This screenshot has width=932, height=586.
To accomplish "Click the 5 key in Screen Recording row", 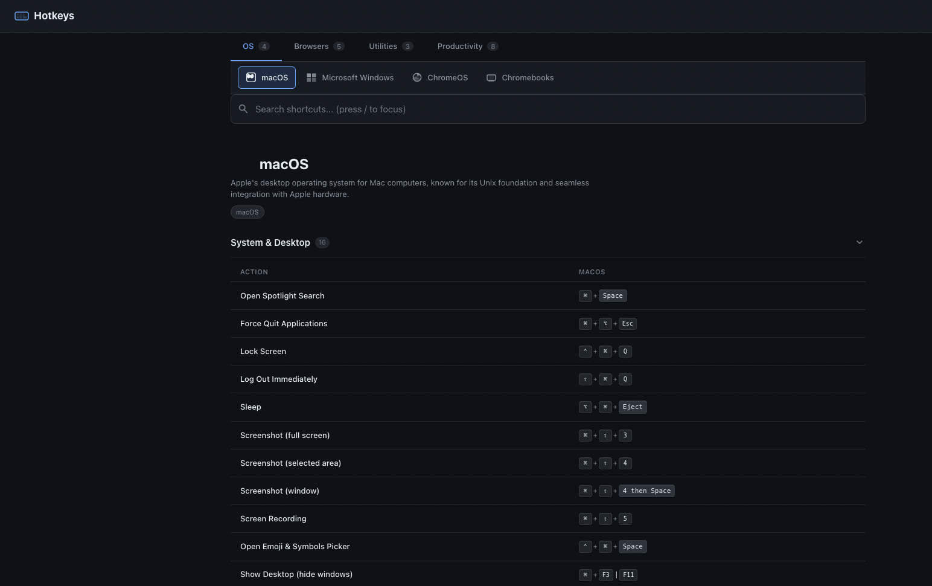I will 625,519.
